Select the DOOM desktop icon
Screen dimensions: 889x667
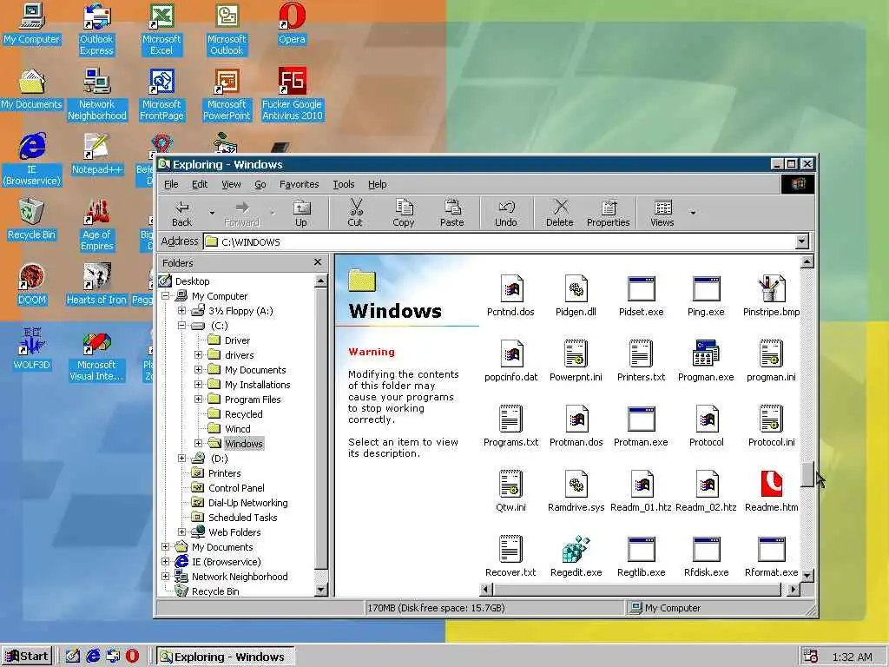tap(32, 284)
